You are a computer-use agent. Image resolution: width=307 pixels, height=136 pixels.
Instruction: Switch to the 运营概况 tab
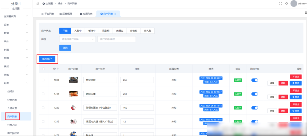click(x=66, y=14)
